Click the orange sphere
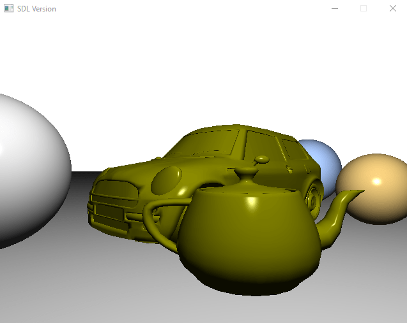Image resolution: width=407 pixels, height=323 pixels. 374,191
